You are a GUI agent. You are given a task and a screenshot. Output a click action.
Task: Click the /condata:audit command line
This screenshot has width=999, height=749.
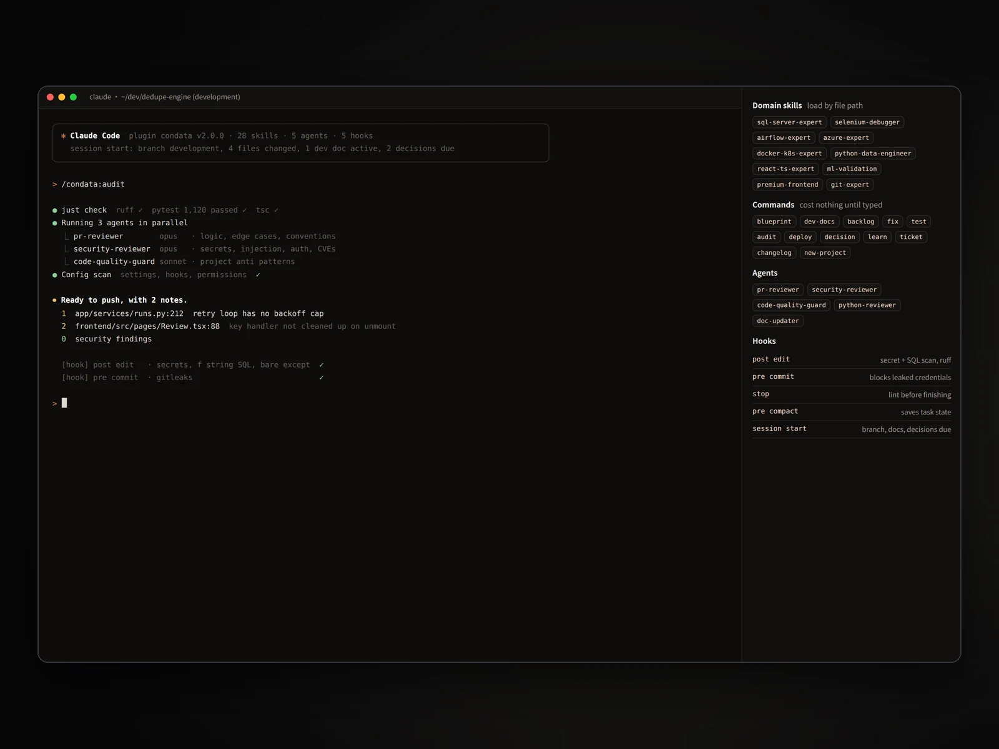tap(93, 185)
